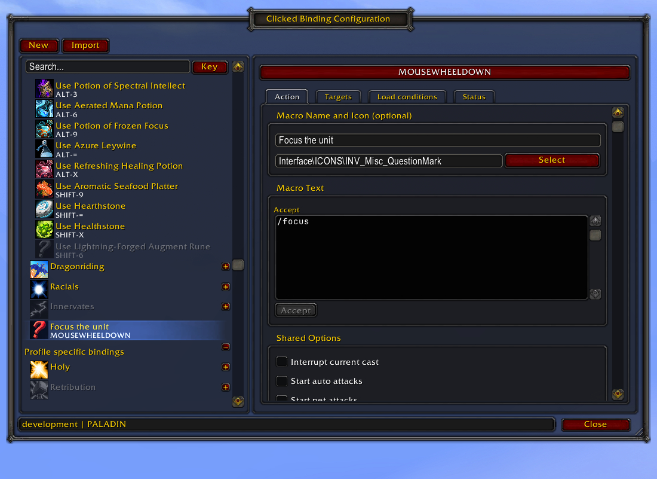Click the Accept button below macro text
Viewport: 657px width, 479px height.
click(x=296, y=310)
